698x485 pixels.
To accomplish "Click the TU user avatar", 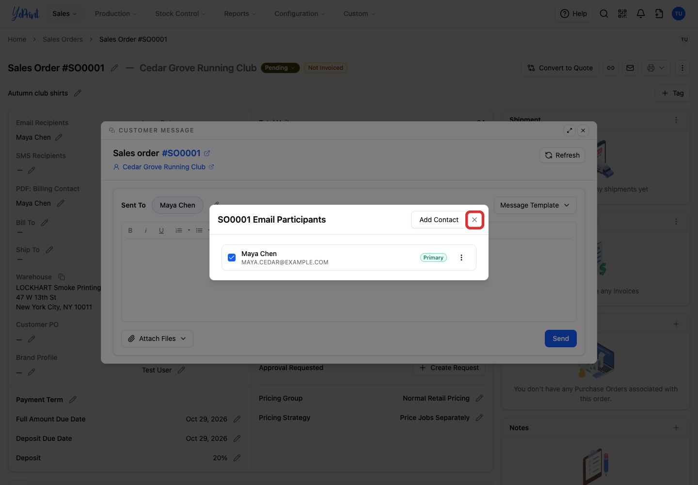I will pos(679,14).
